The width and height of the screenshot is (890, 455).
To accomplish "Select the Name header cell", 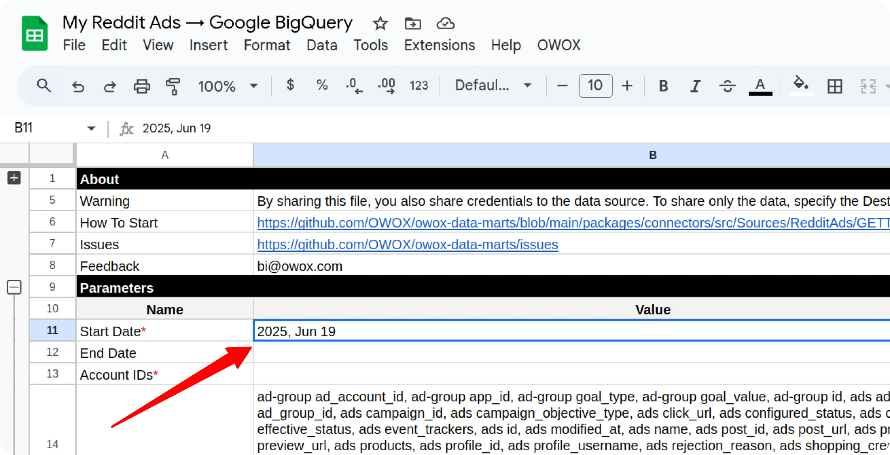I will pyautogui.click(x=165, y=309).
